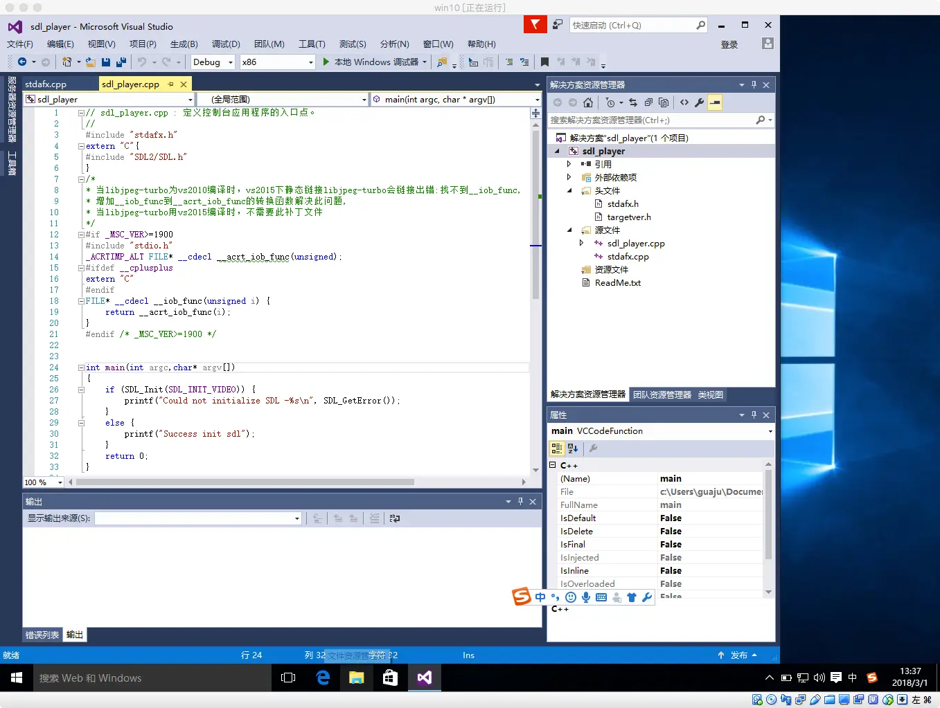Open the 生成(B) menu
Viewport: 940px width, 708px height.
[x=184, y=44]
